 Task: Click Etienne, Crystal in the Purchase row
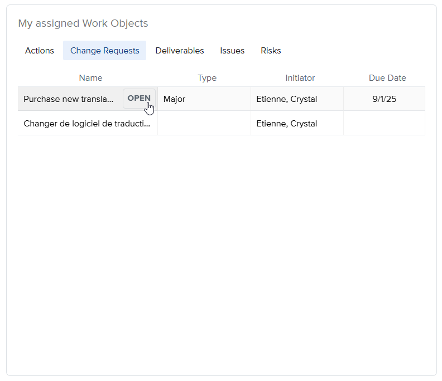point(286,99)
